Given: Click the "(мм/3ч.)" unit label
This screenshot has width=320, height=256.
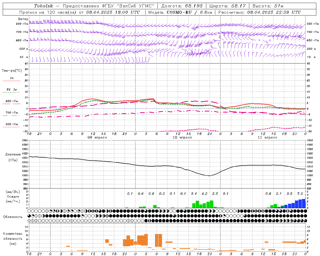Looking at the screenshot, I should tap(13, 192).
